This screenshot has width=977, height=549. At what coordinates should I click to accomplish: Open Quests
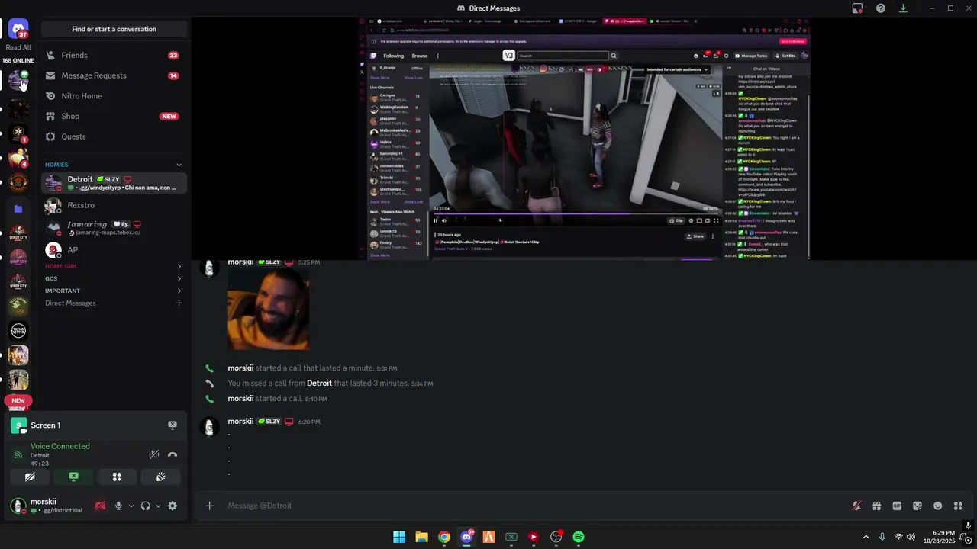(x=114, y=136)
